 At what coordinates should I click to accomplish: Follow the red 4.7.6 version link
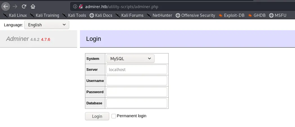pyautogui.click(x=46, y=39)
